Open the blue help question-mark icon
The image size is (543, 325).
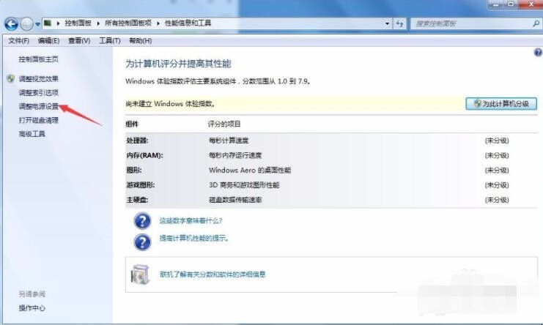coord(538,53)
